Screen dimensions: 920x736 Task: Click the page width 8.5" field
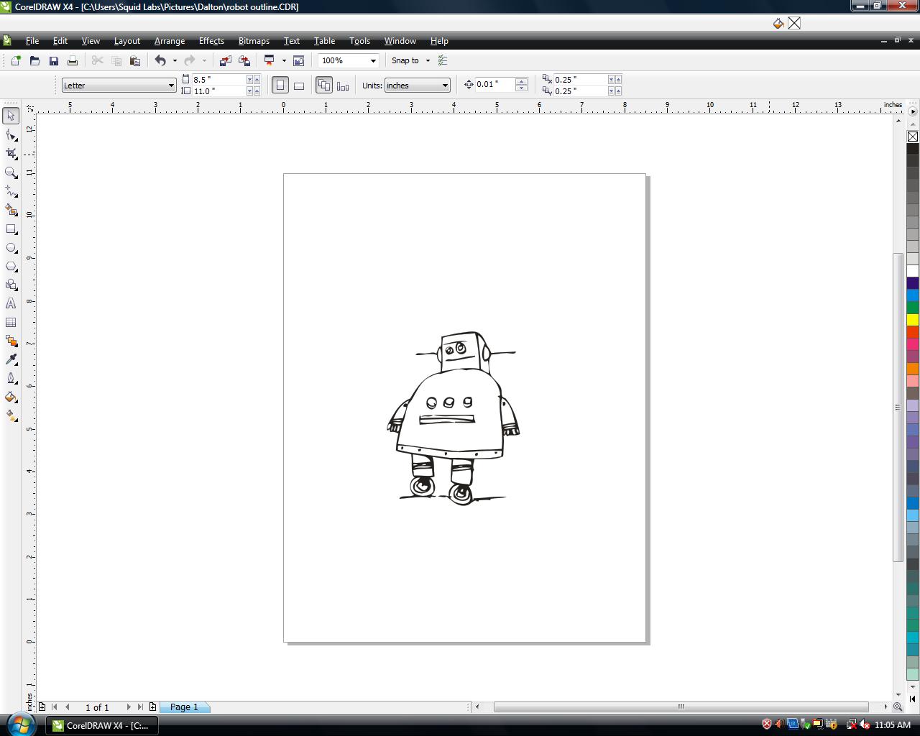pyautogui.click(x=218, y=80)
